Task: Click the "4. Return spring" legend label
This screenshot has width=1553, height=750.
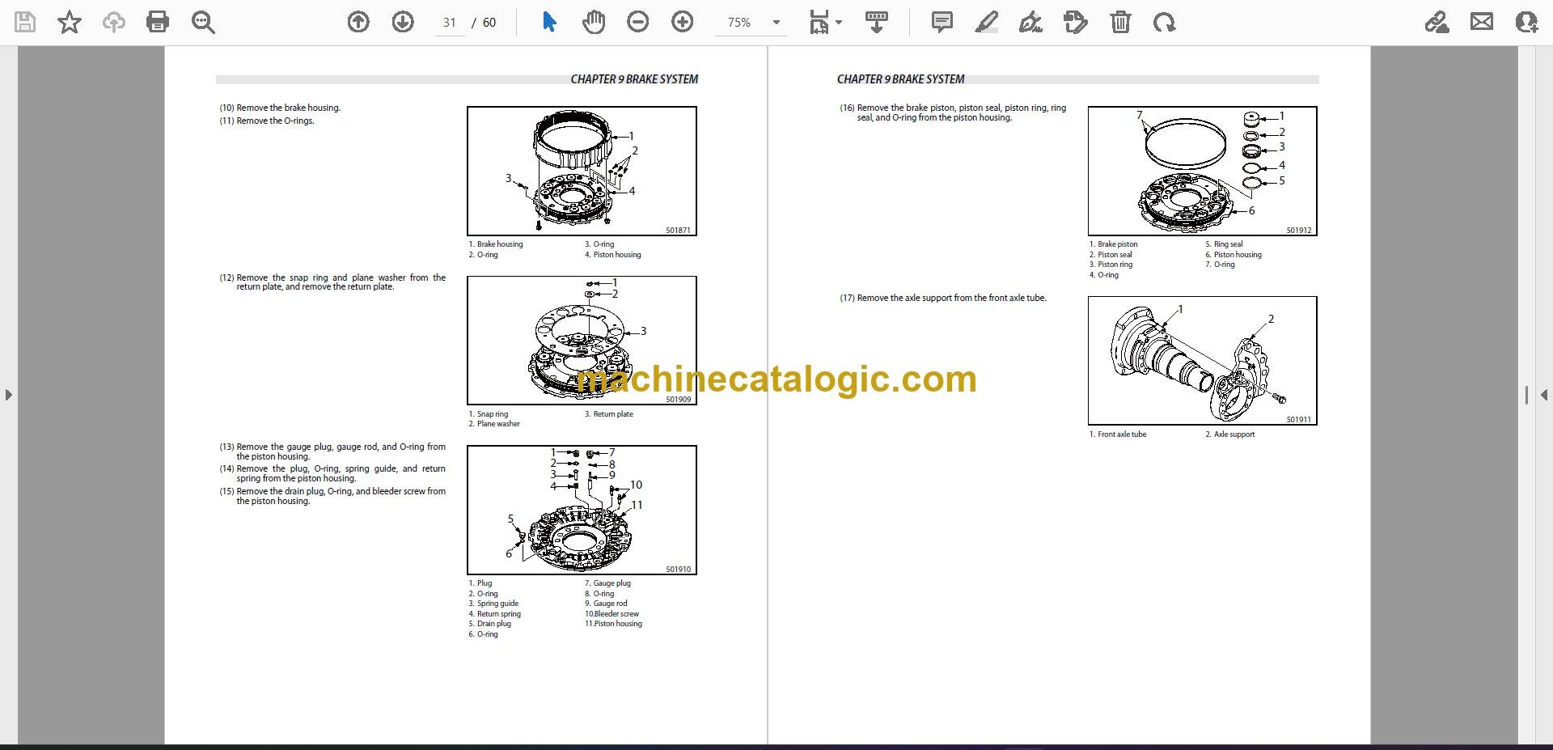Action: click(495, 614)
